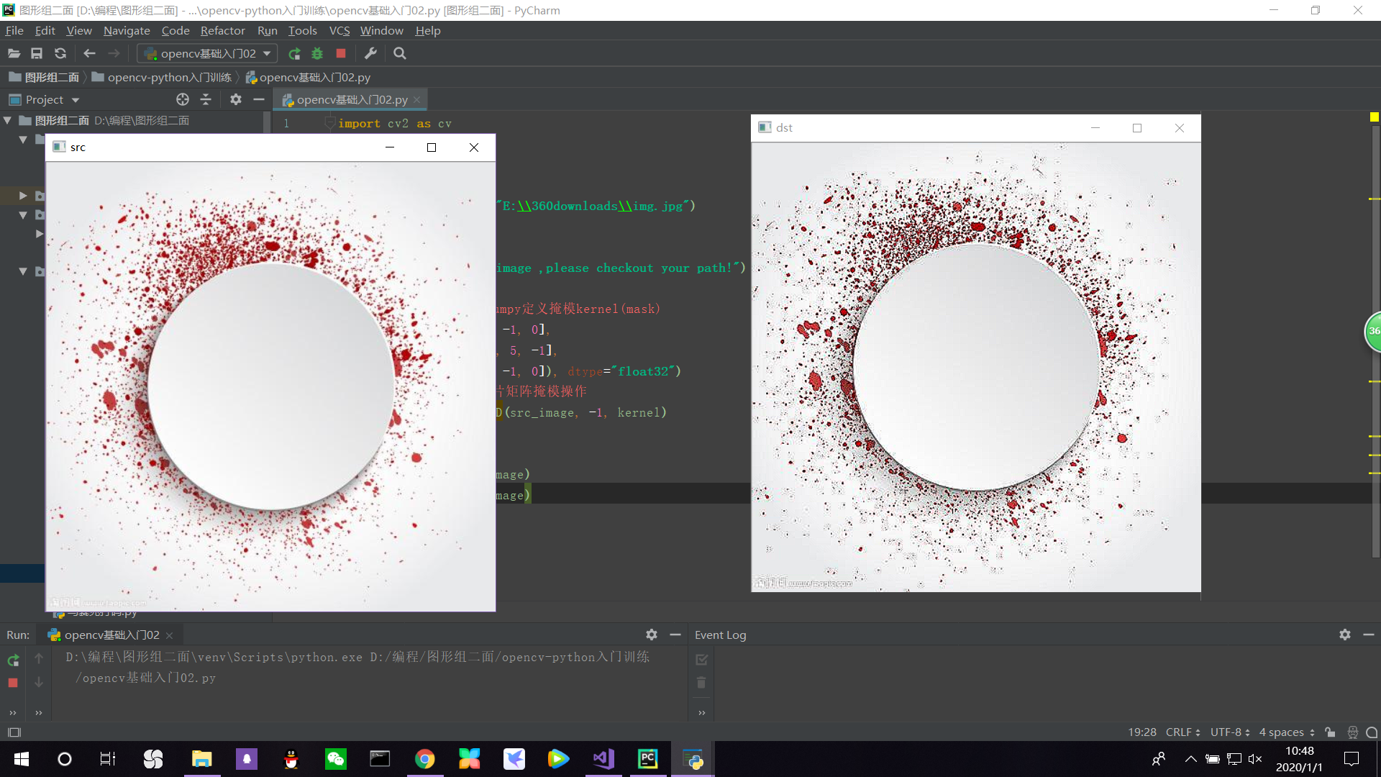Click the green Rerun icon in main toolbar
Image resolution: width=1381 pixels, height=777 pixels.
coord(294,53)
